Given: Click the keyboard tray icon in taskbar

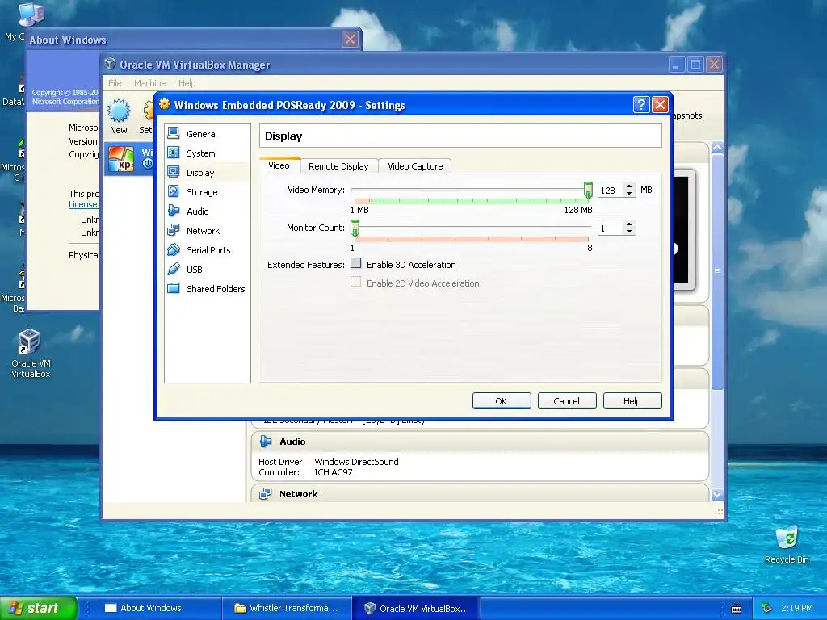Looking at the screenshot, I should (x=737, y=609).
